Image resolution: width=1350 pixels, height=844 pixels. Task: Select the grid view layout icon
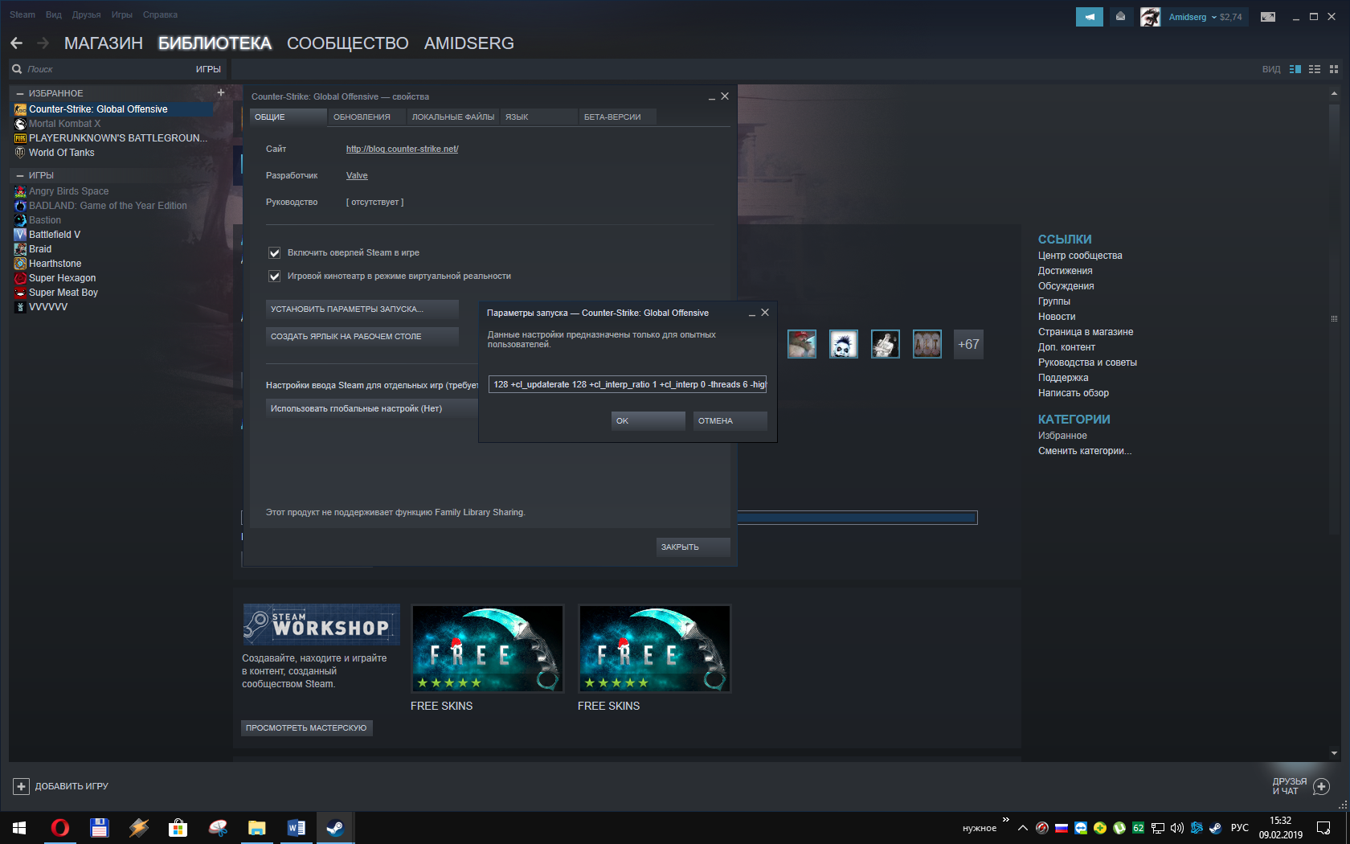tap(1334, 69)
